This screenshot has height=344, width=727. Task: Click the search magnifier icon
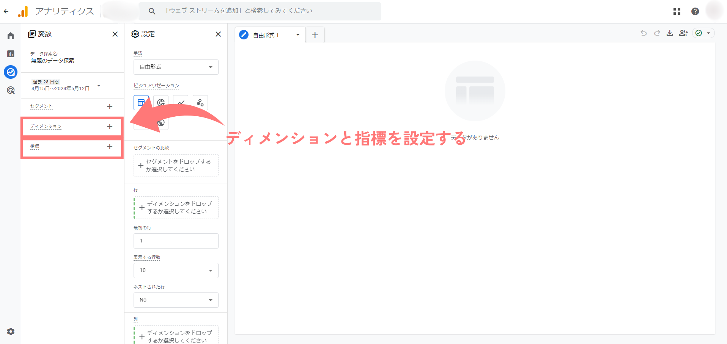(152, 11)
